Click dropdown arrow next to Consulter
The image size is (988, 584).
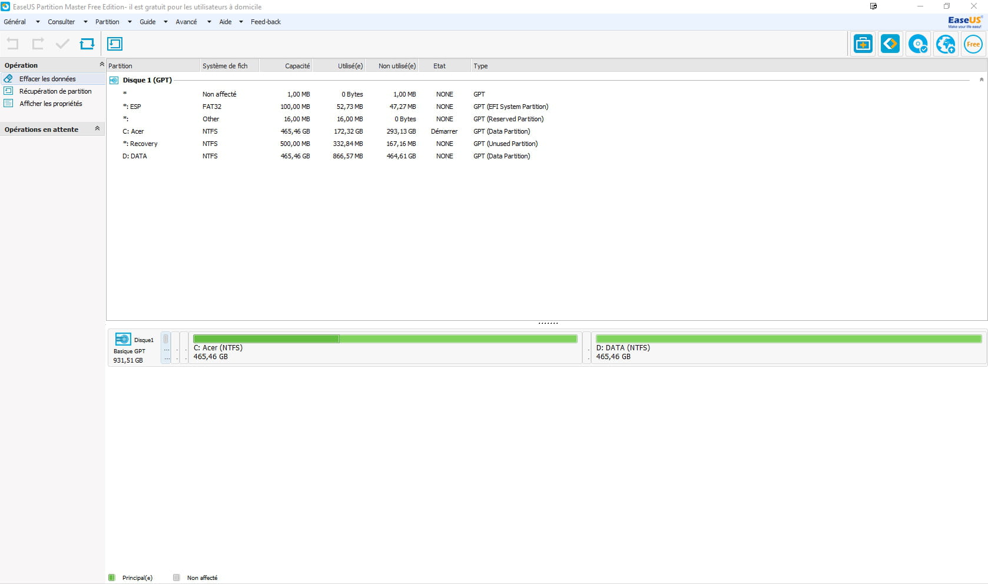(x=85, y=22)
